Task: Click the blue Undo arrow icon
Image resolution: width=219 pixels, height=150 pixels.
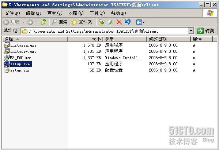Action: tap(128, 22)
